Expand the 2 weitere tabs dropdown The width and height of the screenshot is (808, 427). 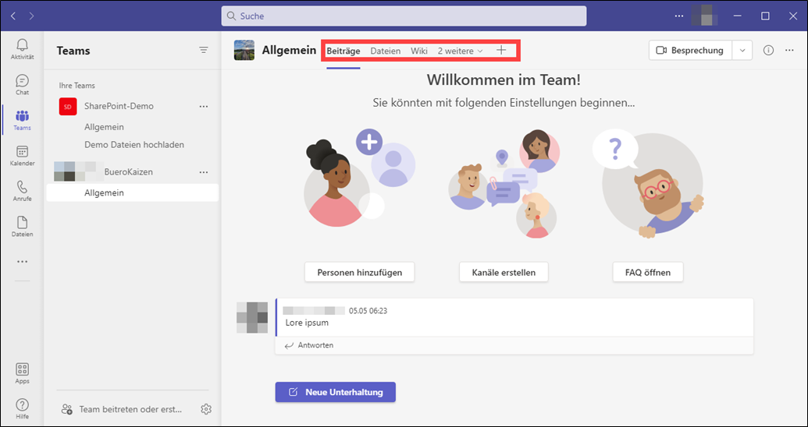(460, 51)
